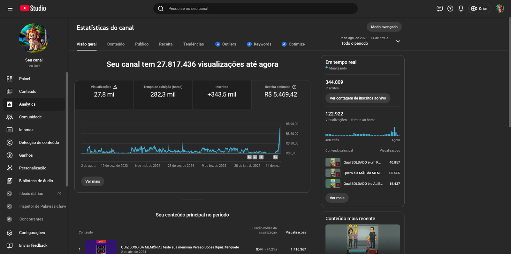Open Ganhos in the sidebar
The image size is (511, 254).
(26, 155)
